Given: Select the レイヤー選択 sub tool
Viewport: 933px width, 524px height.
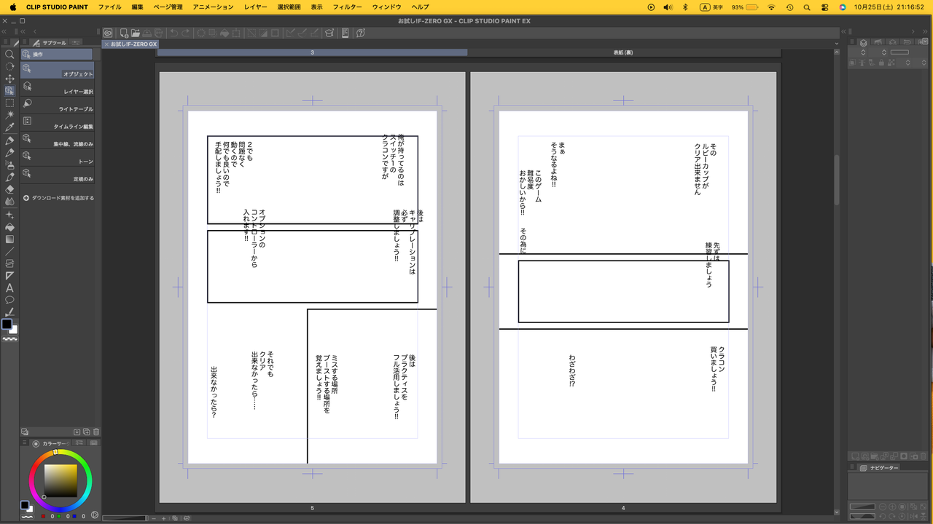Looking at the screenshot, I should tap(58, 87).
